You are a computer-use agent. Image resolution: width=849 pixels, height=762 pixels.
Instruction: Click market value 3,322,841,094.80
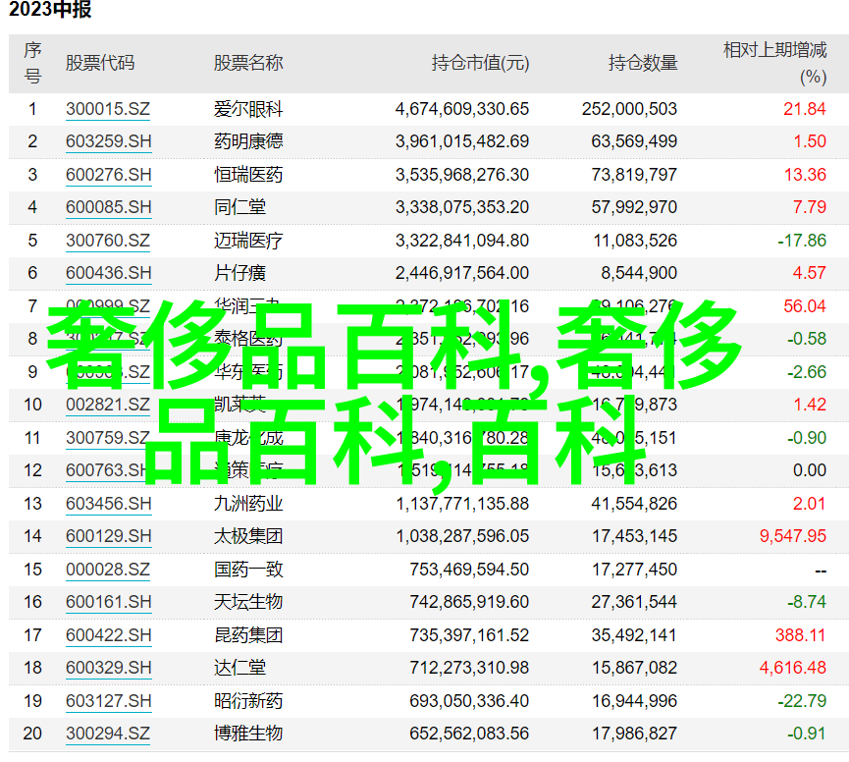[462, 241]
